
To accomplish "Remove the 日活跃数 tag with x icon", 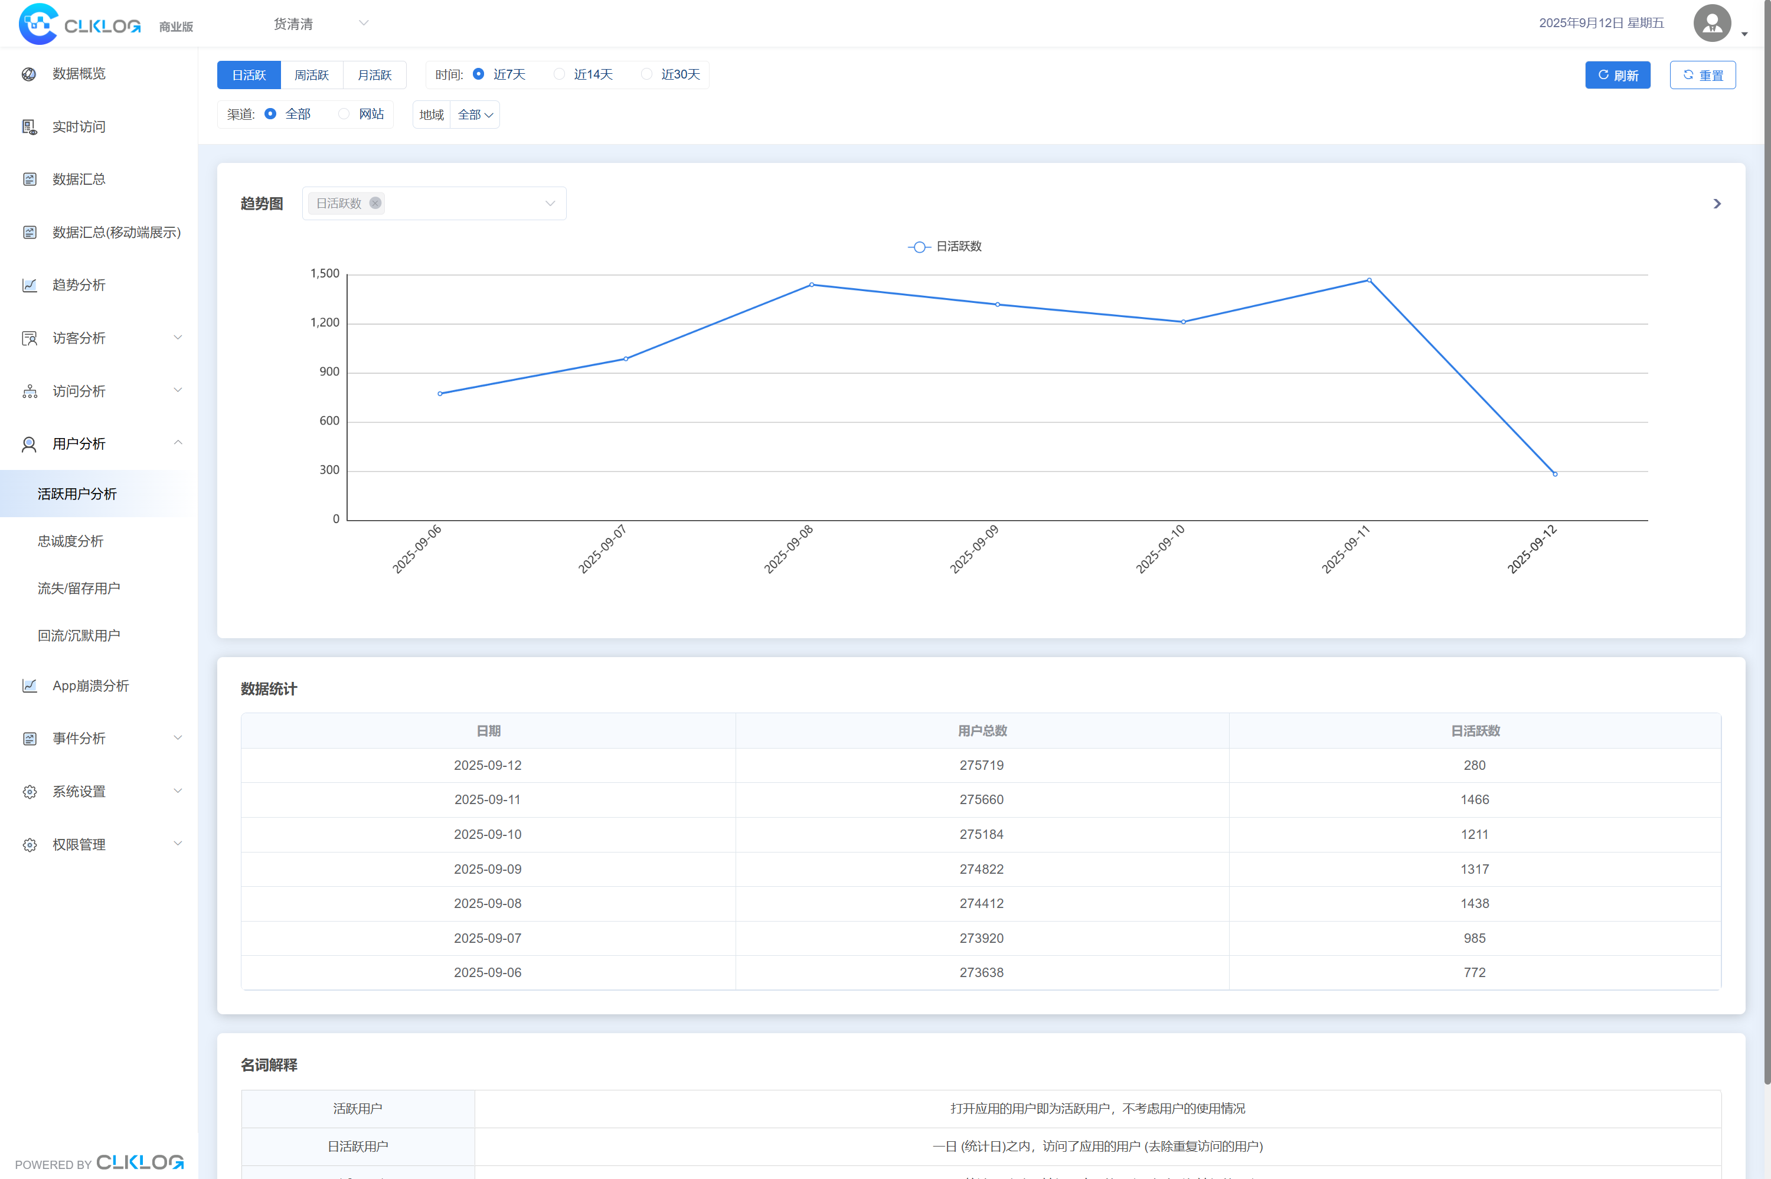I will (x=375, y=203).
